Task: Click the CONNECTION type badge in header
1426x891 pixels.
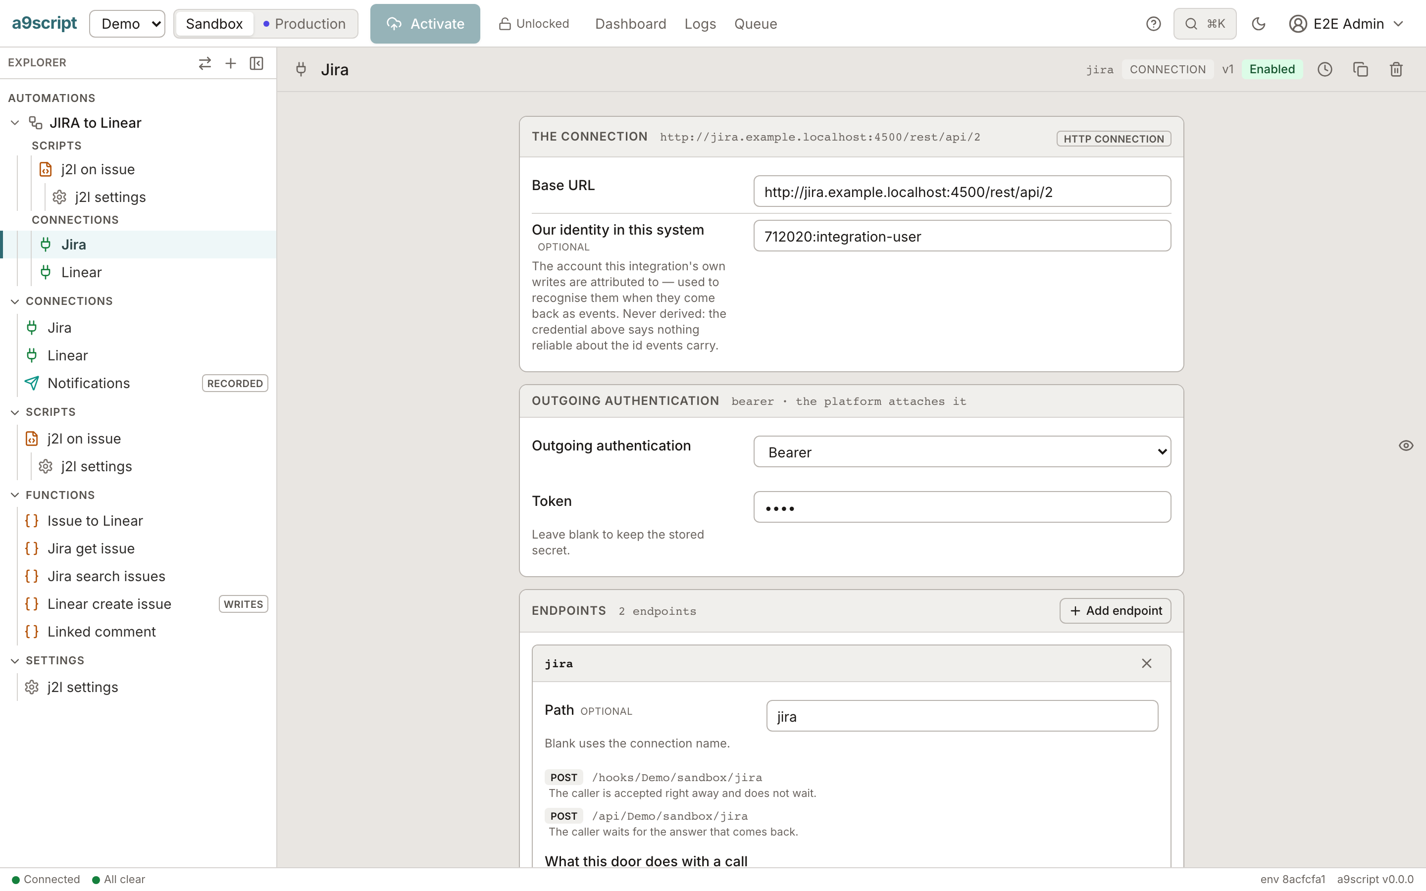Action: coord(1168,69)
